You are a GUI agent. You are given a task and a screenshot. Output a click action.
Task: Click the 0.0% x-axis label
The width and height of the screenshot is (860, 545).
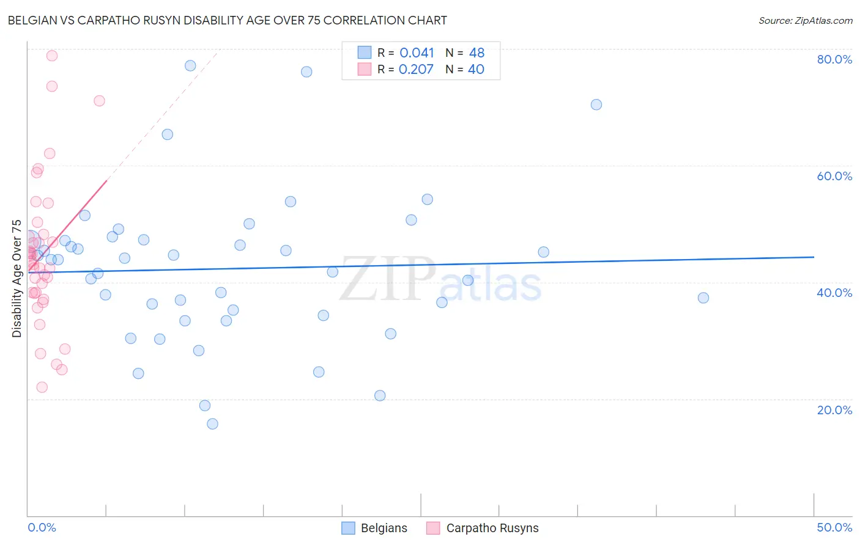coord(42,527)
